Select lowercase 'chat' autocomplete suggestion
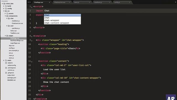The image size is (177, 100). tap(63, 18)
